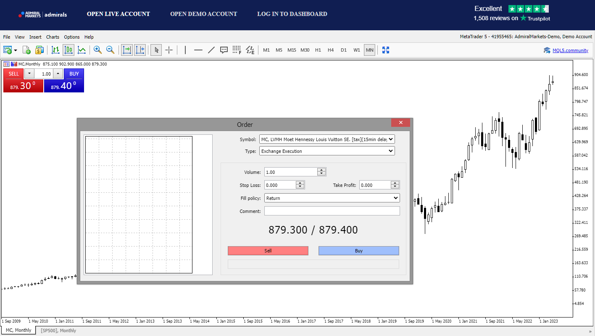Click OPEN DEMO ACCOUNT link
595x336 pixels.
click(204, 14)
